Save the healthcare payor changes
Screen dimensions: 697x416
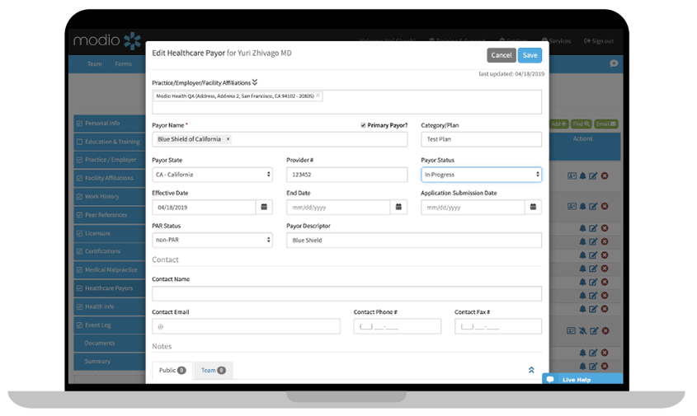click(530, 55)
